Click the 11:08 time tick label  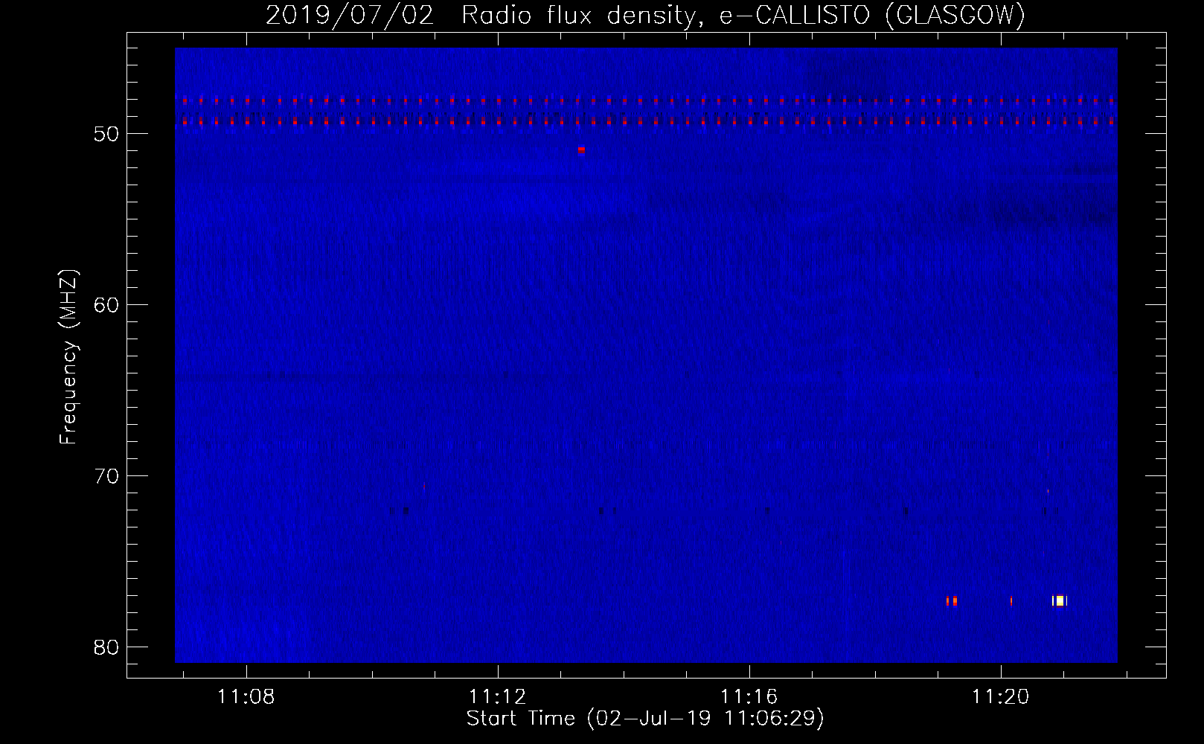[246, 696]
